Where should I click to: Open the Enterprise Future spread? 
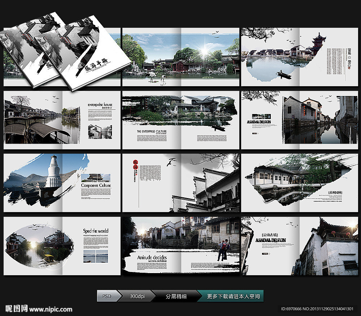pos(62,120)
